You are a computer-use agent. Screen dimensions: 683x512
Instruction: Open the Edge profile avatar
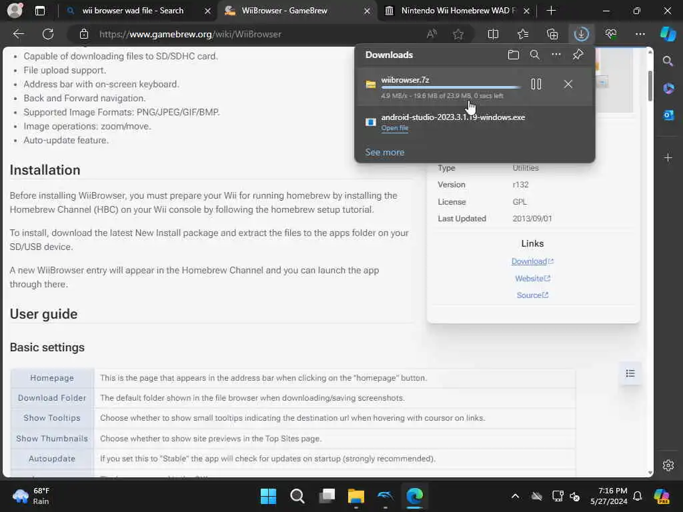[x=15, y=11]
